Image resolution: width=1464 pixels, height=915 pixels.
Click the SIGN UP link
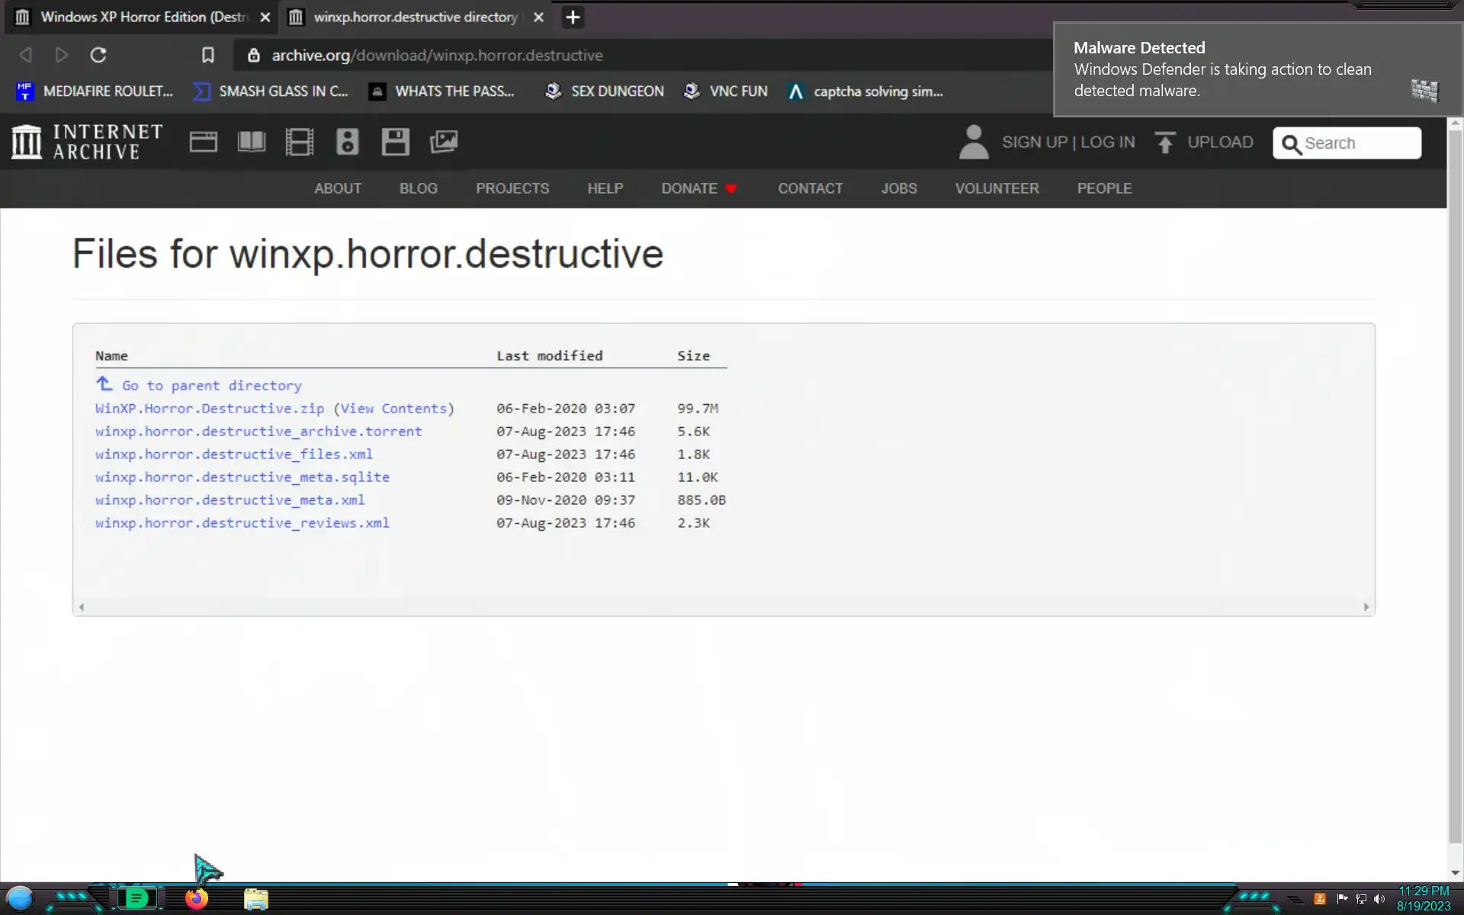(1034, 143)
